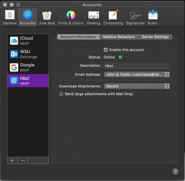Open the Viewing preferences pane

[94, 17]
